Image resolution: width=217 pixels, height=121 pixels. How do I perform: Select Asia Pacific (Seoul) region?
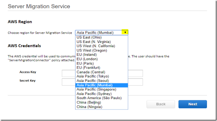(102, 81)
